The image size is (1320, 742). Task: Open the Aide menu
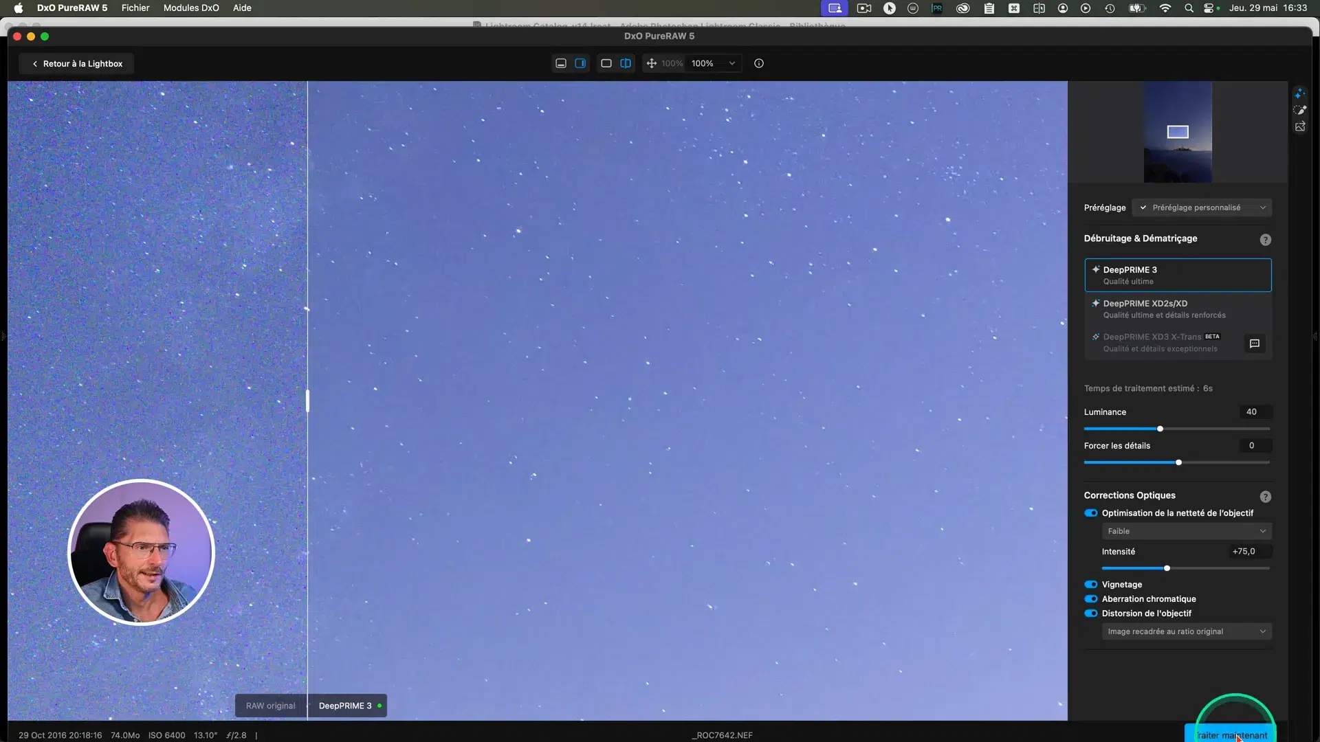(x=242, y=8)
